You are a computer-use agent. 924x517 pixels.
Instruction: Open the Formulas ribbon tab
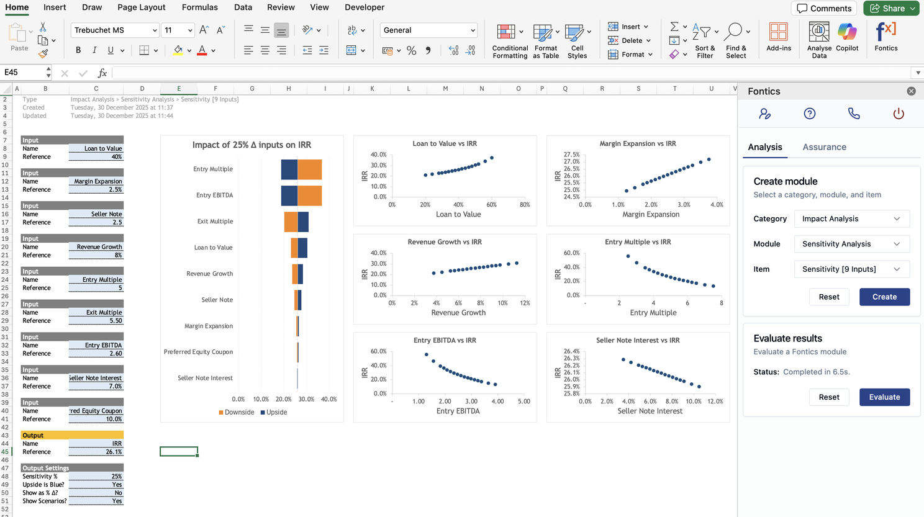coord(199,7)
